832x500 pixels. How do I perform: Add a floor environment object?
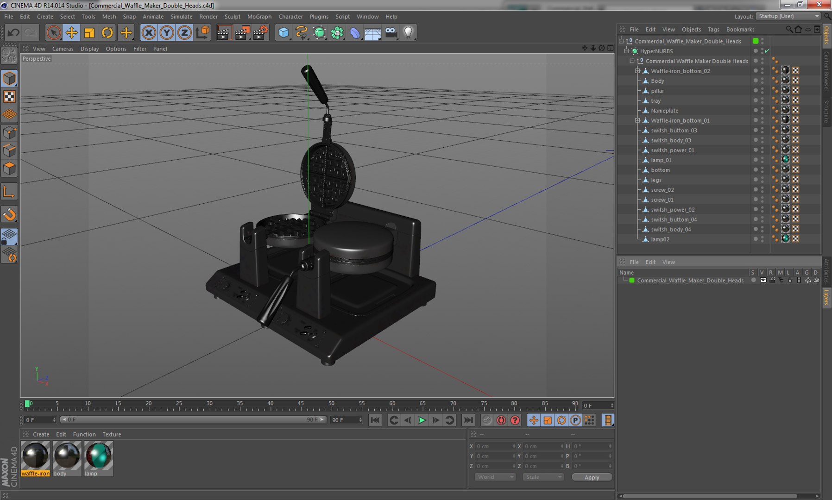tap(372, 32)
